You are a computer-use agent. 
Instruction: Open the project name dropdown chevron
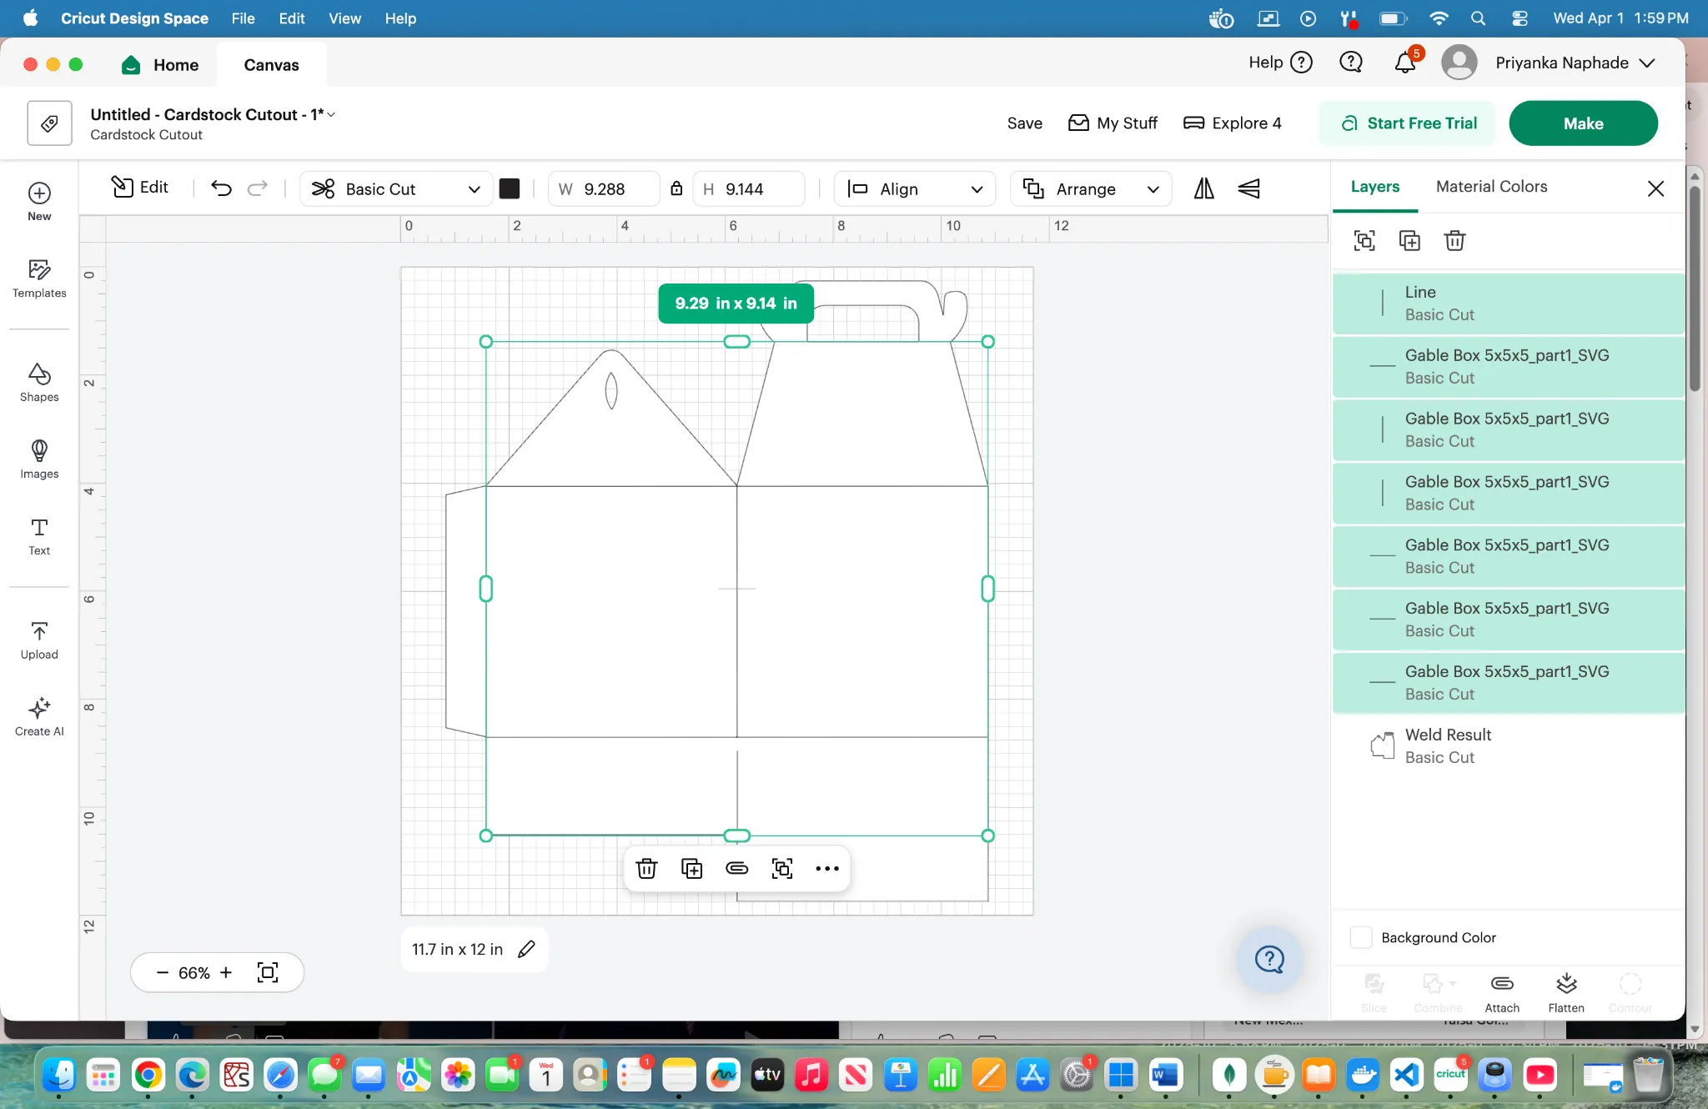tap(331, 114)
